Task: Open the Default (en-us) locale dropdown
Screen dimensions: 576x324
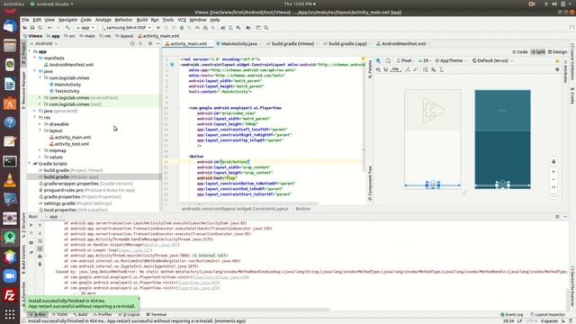Action: [x=492, y=60]
